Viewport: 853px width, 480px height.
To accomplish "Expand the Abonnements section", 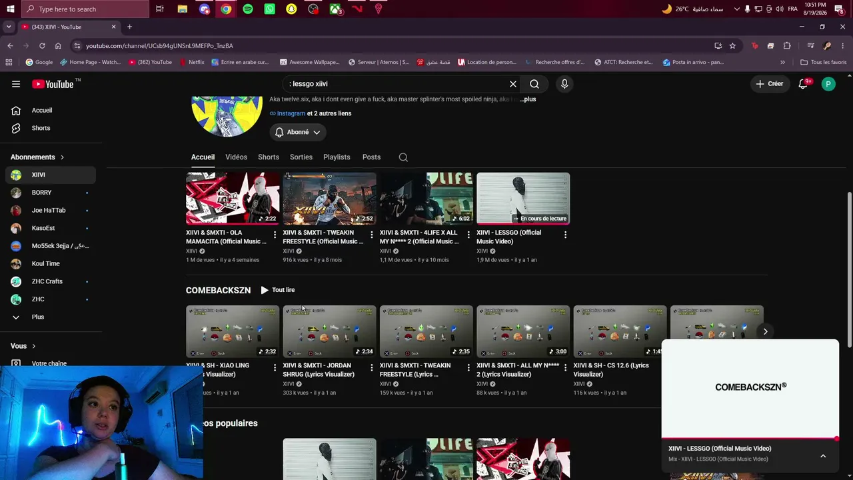I will coord(37,157).
